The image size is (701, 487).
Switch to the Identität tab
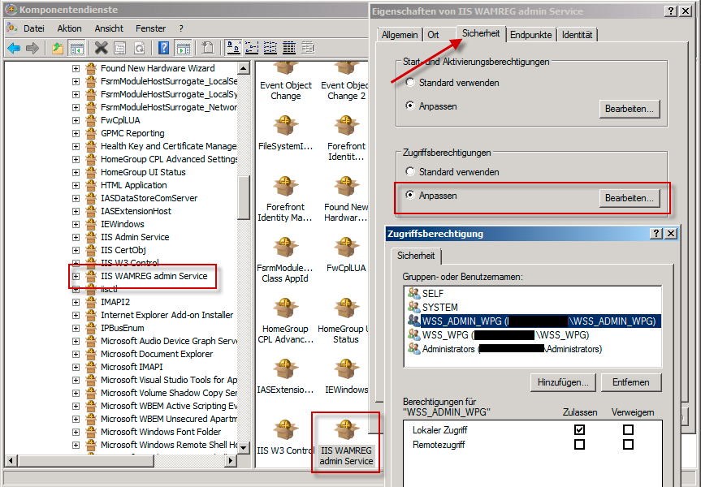tap(578, 35)
